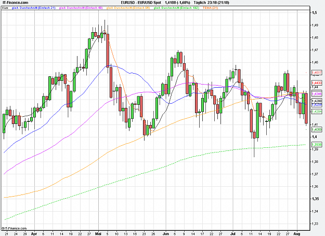Screen dimensions: 325x236
Task: Click the Mai month label on time axis
Action: point(98,234)
